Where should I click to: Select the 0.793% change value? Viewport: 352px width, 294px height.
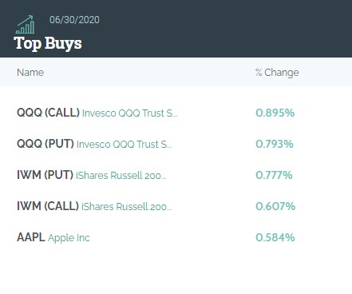tap(275, 144)
